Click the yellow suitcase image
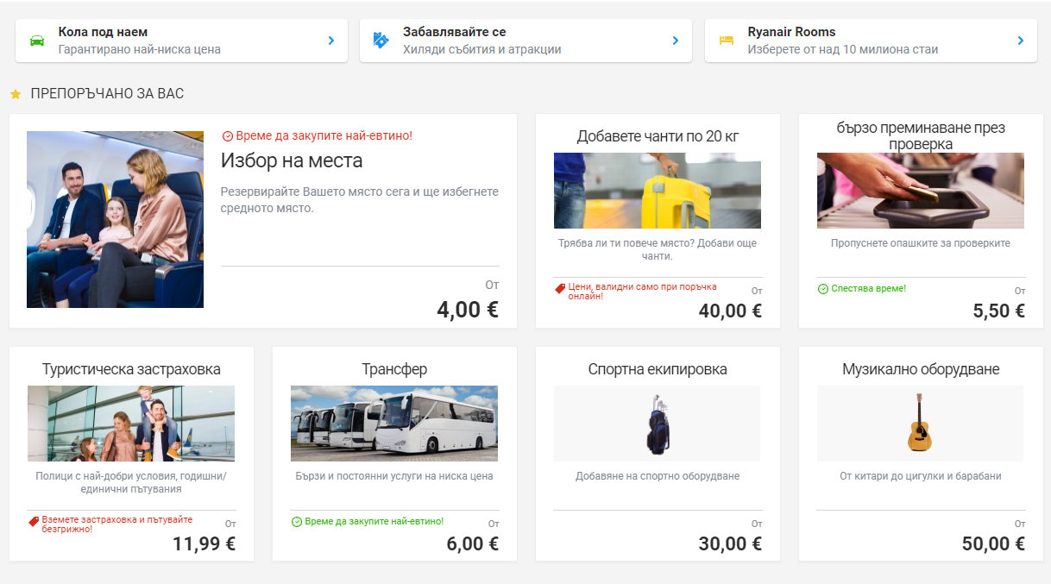 (658, 191)
